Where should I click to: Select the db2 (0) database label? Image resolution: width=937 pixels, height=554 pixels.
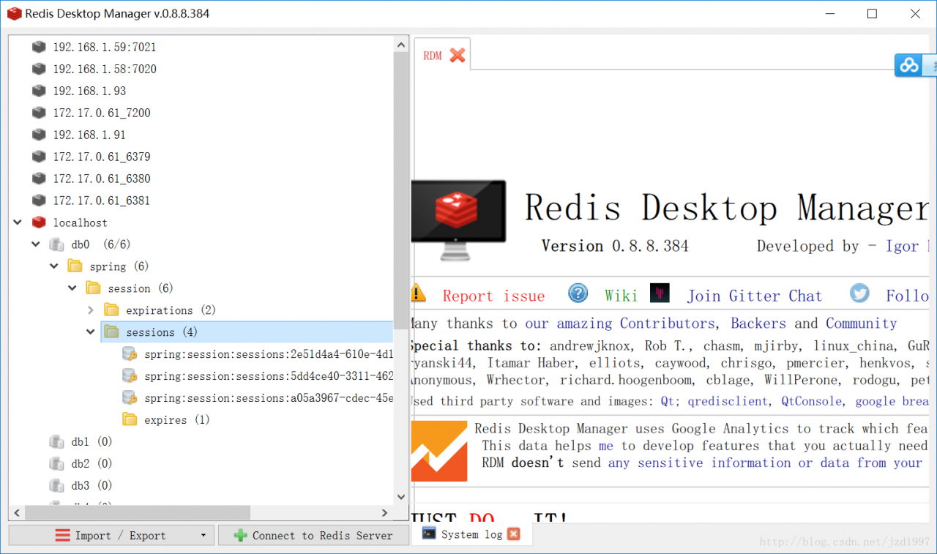tap(92, 464)
